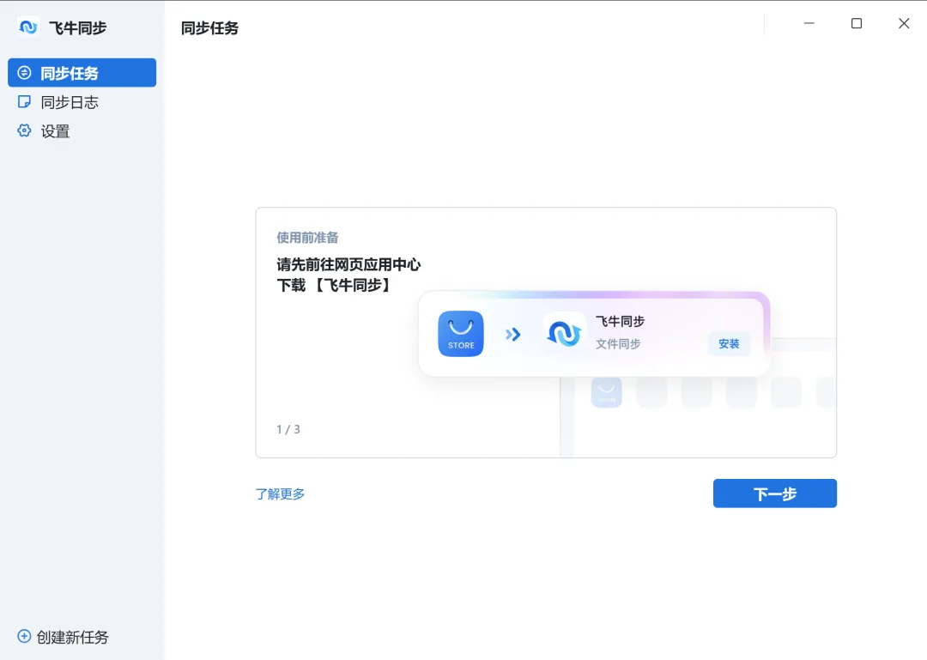Viewport: 927px width, 660px height.
Task: Click the plus icon beside 创建新任务
Action: pos(24,636)
